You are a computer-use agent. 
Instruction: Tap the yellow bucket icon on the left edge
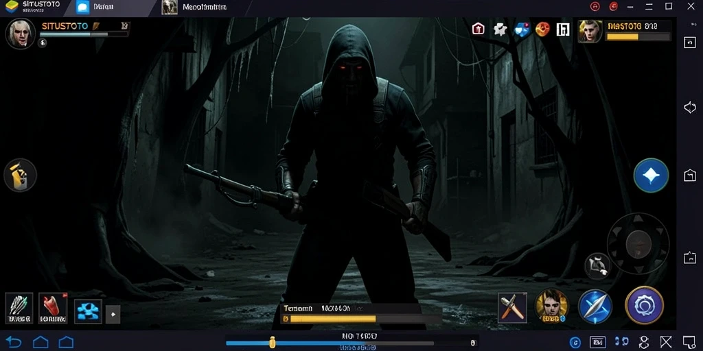20,175
